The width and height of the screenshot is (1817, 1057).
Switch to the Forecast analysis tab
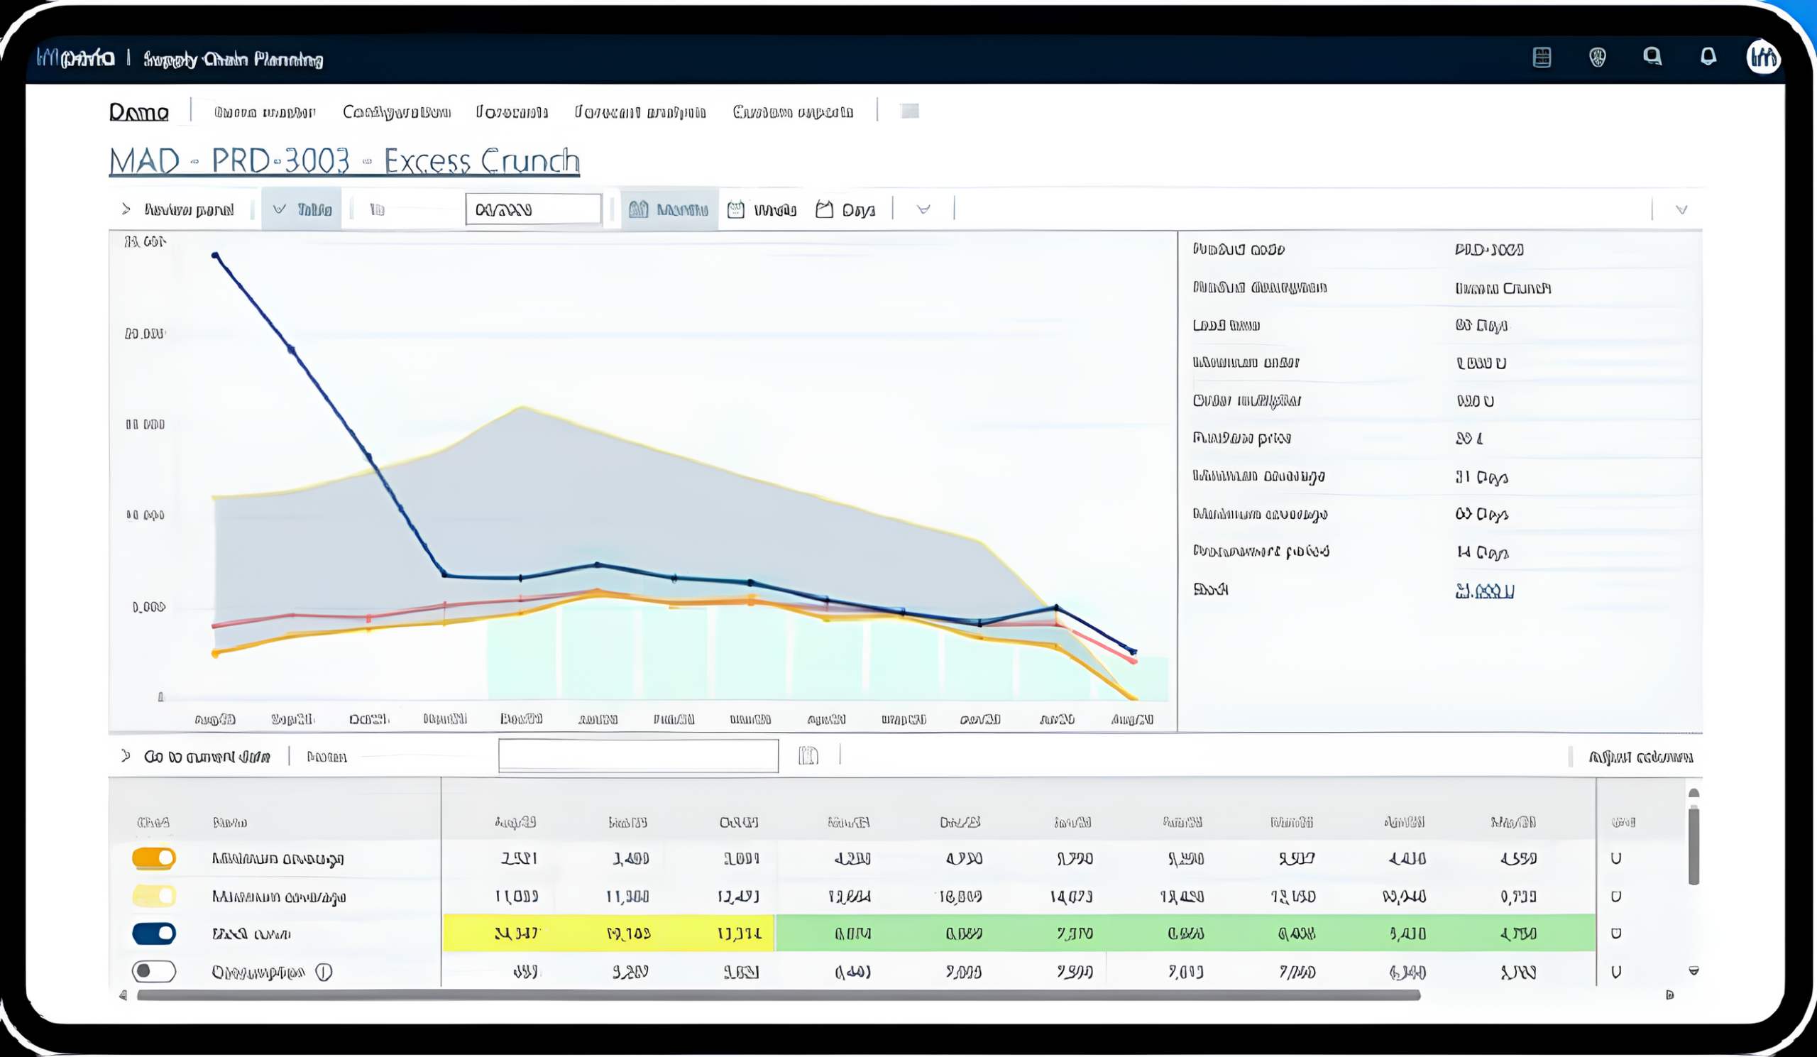(640, 111)
